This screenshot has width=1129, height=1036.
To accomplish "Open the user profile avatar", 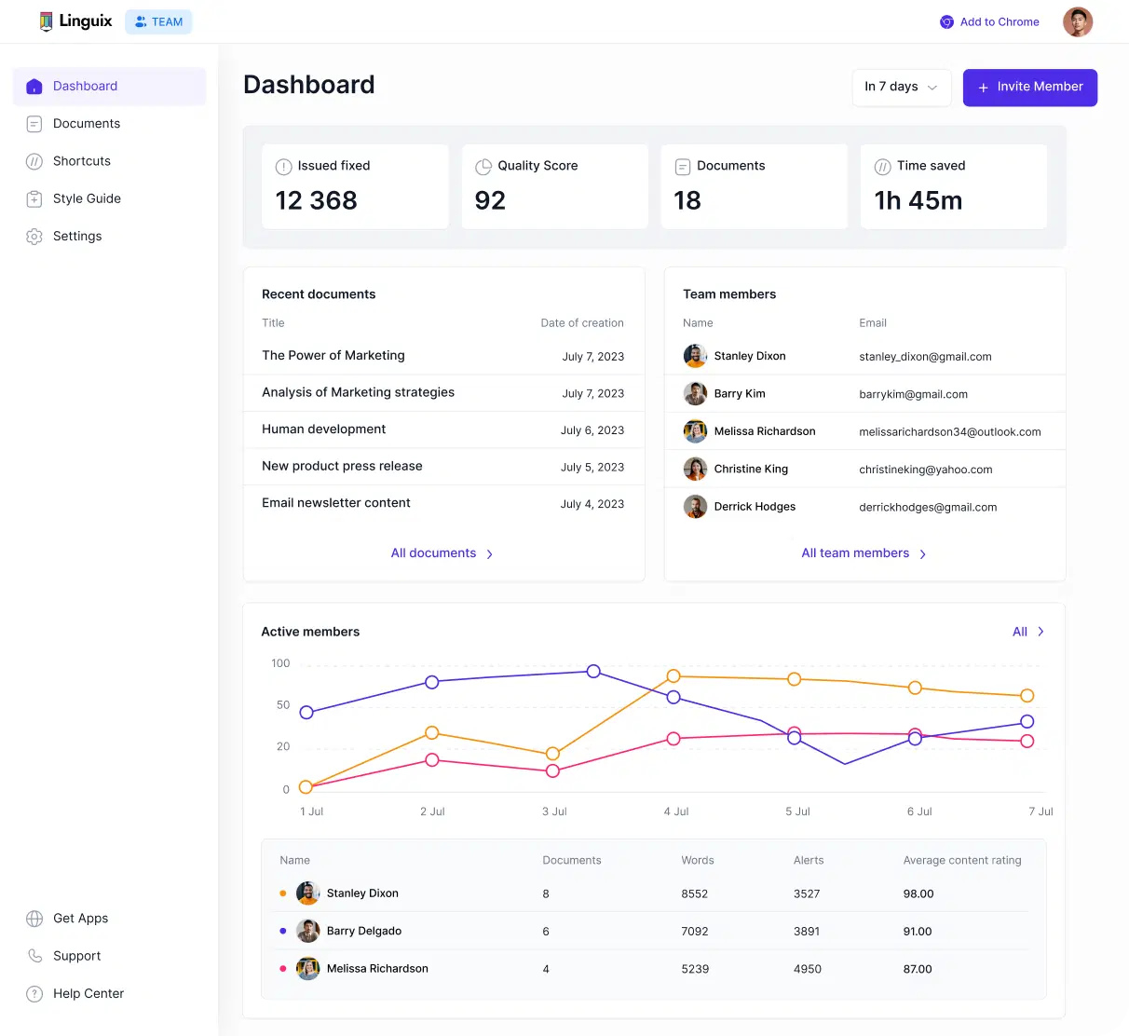I will coord(1077,21).
